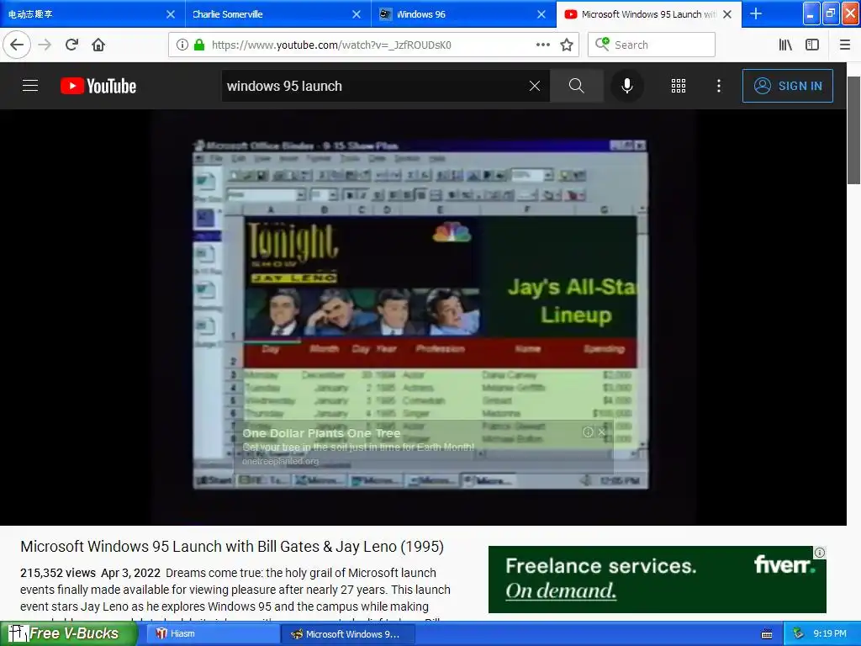The width and height of the screenshot is (861, 646).
Task: Click the video title text
Action: [x=232, y=547]
